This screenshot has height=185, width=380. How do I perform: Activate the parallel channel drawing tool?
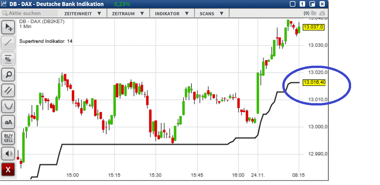pyautogui.click(x=8, y=90)
